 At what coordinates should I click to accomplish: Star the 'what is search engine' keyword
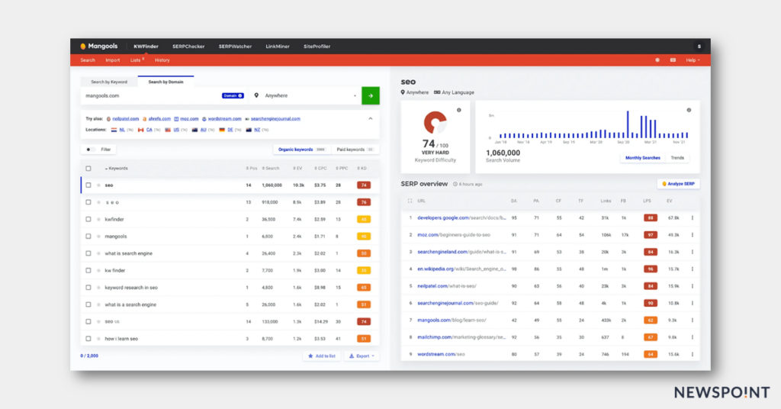[x=98, y=253]
